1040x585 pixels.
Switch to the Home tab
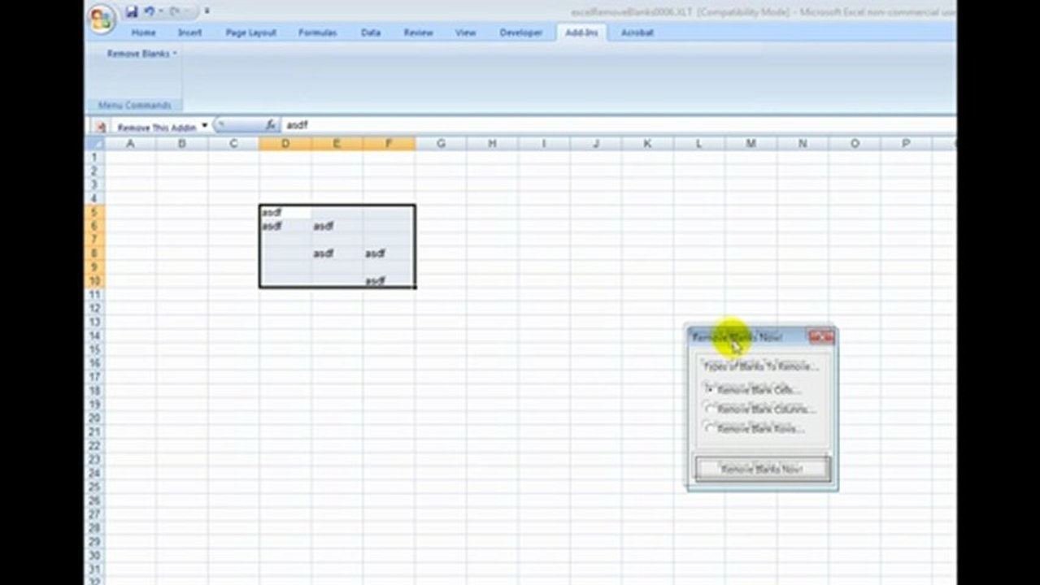143,32
